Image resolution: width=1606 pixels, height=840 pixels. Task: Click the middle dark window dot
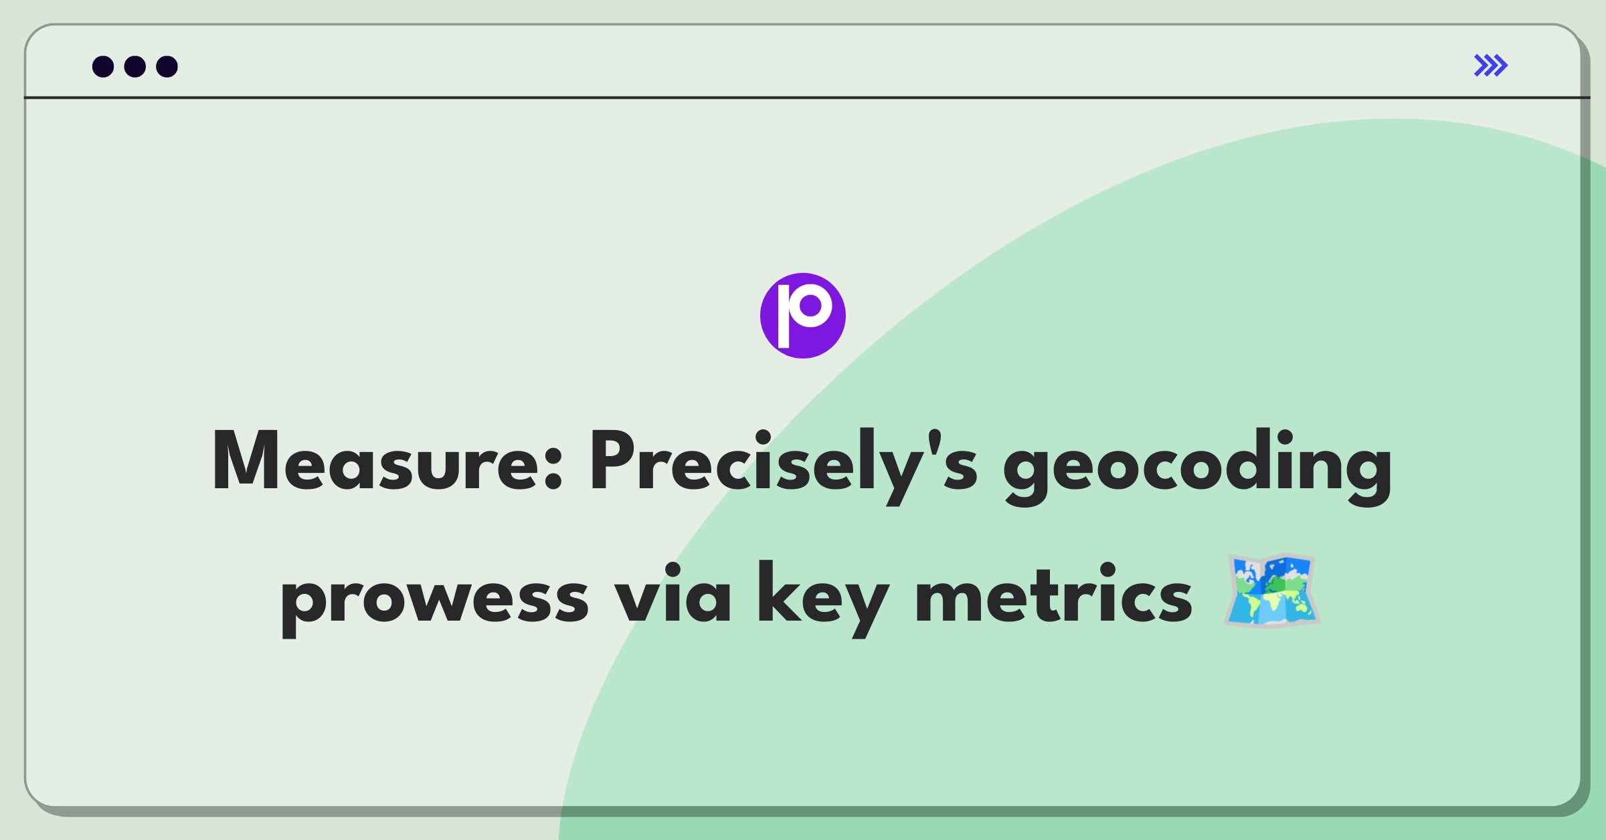pos(135,66)
